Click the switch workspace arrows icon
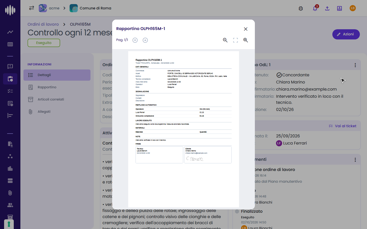This screenshot has width=367, height=229. (x=32, y=8)
